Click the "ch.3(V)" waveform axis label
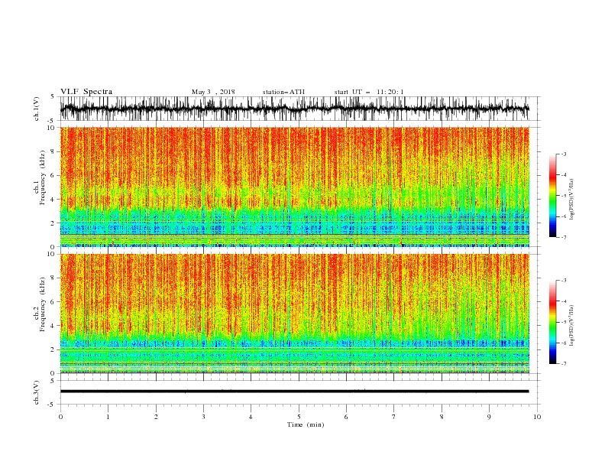The width and height of the screenshot is (605, 468). pos(37,392)
